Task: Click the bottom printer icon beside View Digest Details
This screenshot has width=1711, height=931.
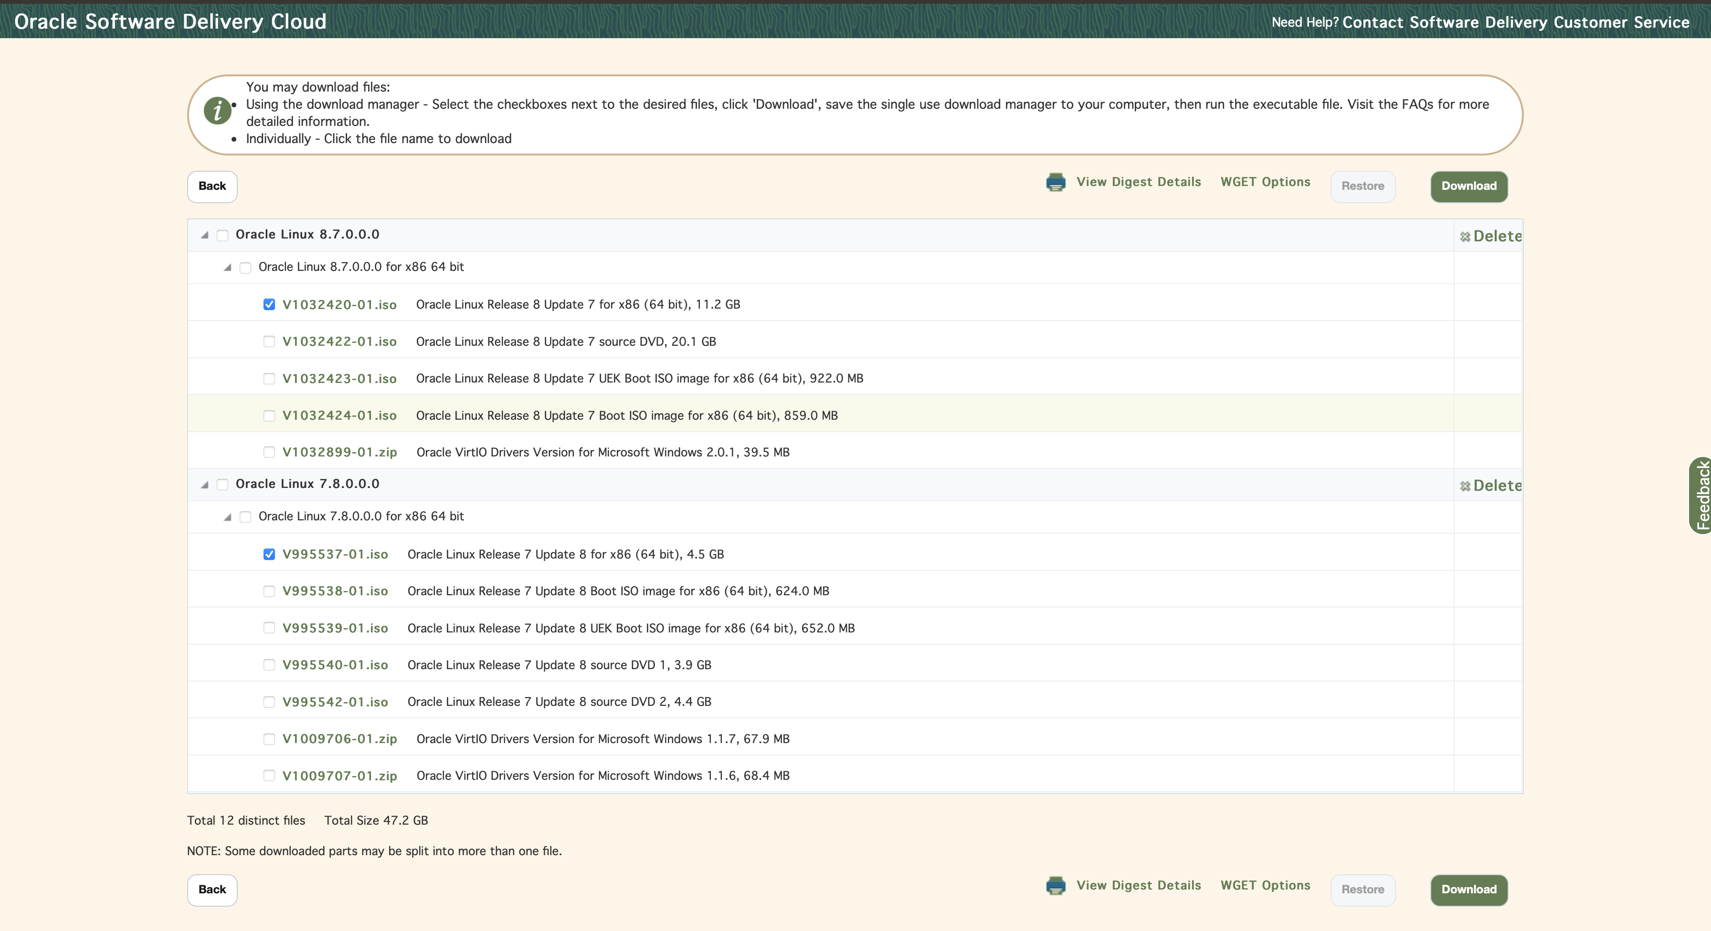Action: [x=1056, y=886]
